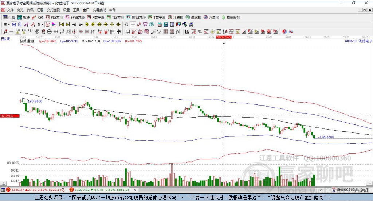Switch to the 板块 sectors view
The height and width of the screenshot is (201, 373).
(24, 17)
